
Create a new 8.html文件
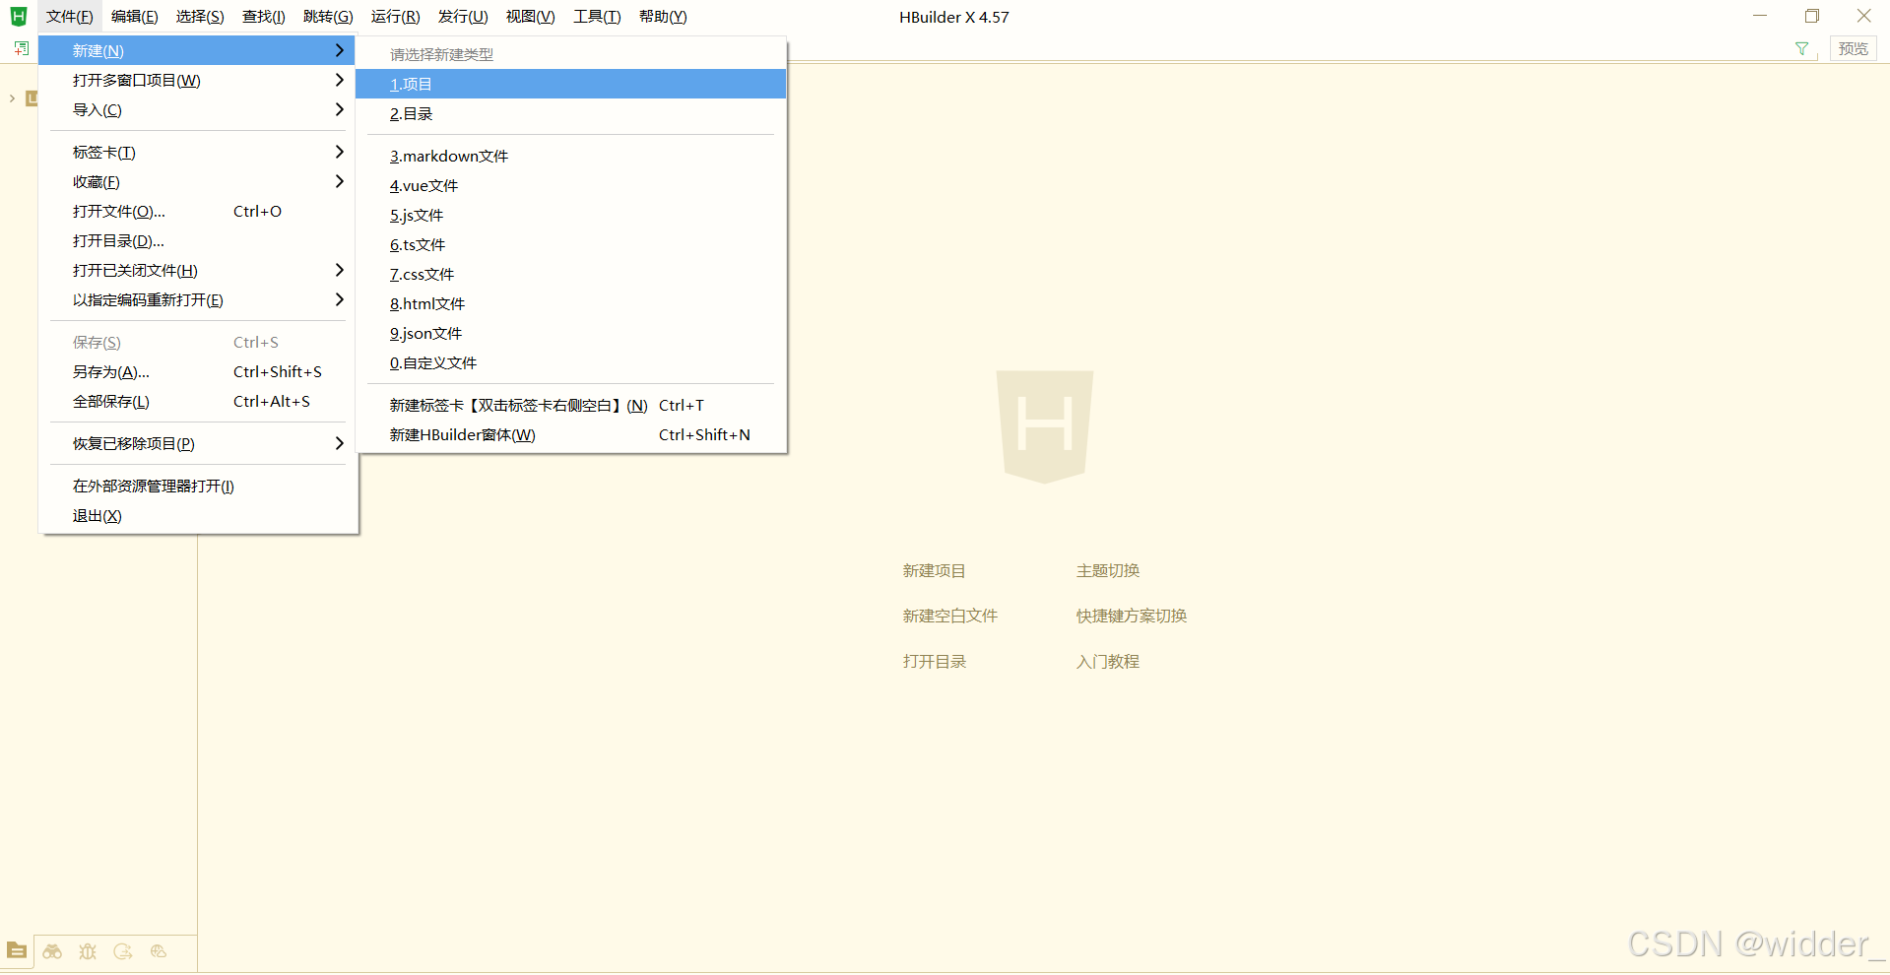click(570, 303)
